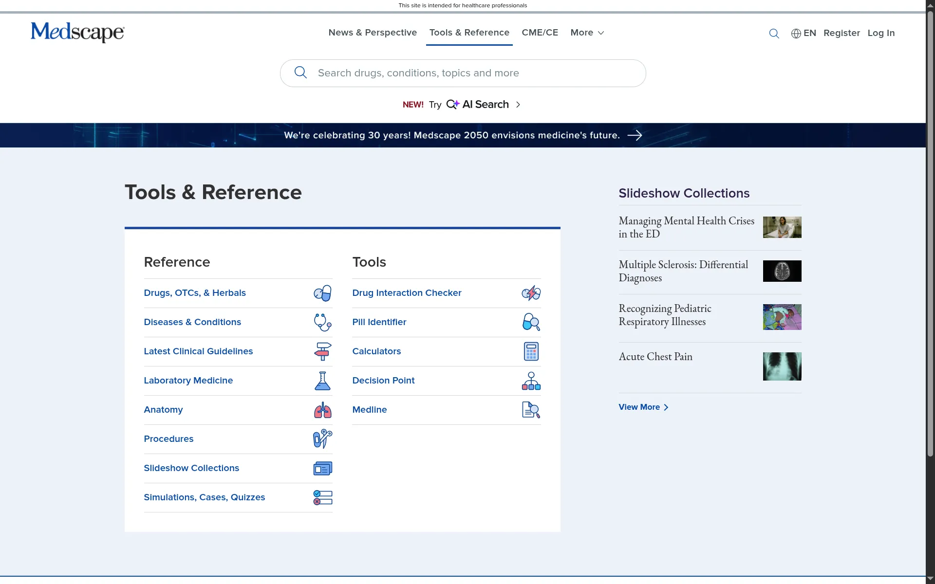
Task: Expand the More navigation dropdown
Action: 586,33
